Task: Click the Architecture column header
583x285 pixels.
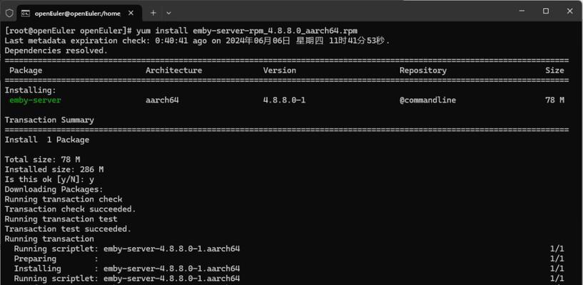Action: point(173,71)
